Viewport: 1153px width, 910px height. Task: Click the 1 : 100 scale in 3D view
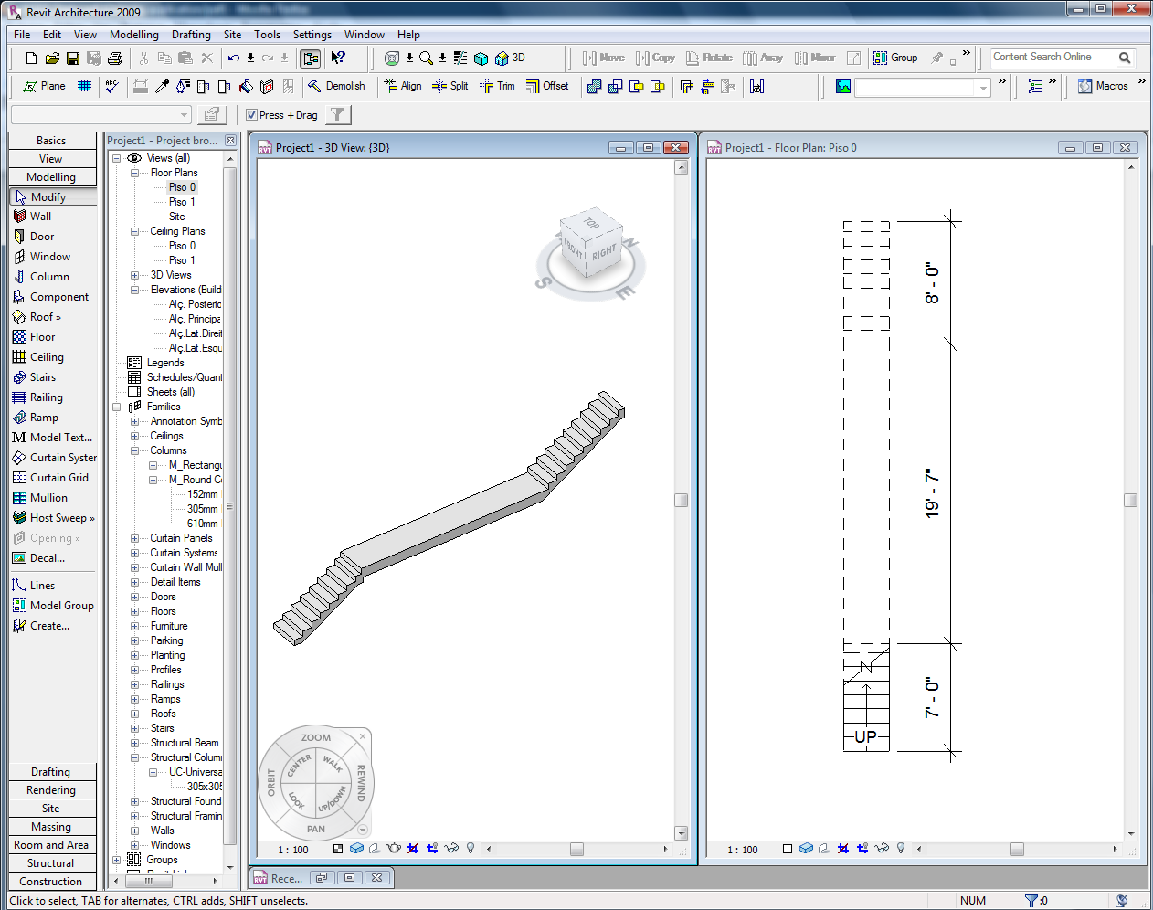click(293, 850)
